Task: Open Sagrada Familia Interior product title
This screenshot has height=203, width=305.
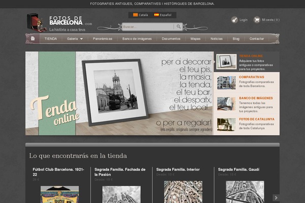Action: point(178,170)
